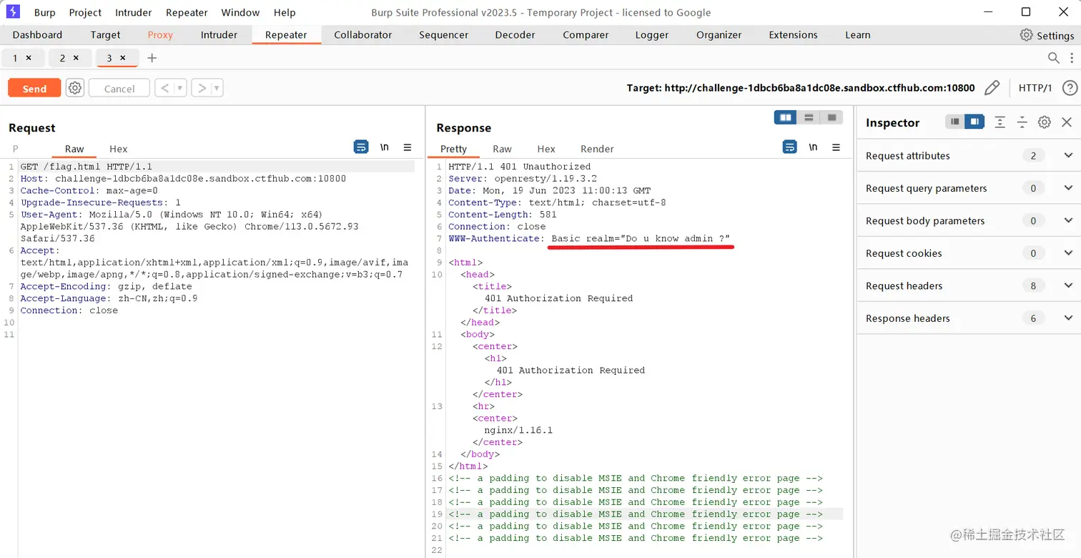1081x558 pixels.
Task: Open the Extensions tab
Action: click(793, 35)
